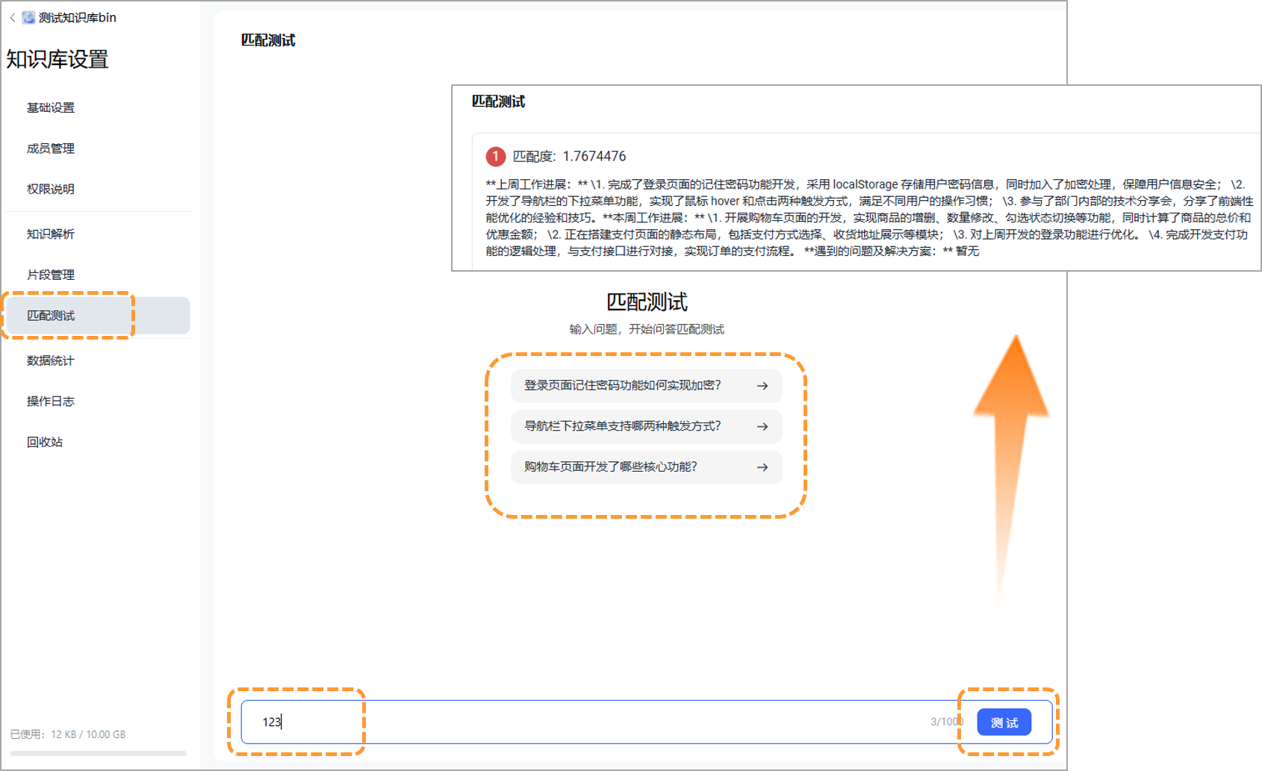Open 基础设置 in the sidebar
Viewport: 1262px width, 771px height.
click(51, 108)
